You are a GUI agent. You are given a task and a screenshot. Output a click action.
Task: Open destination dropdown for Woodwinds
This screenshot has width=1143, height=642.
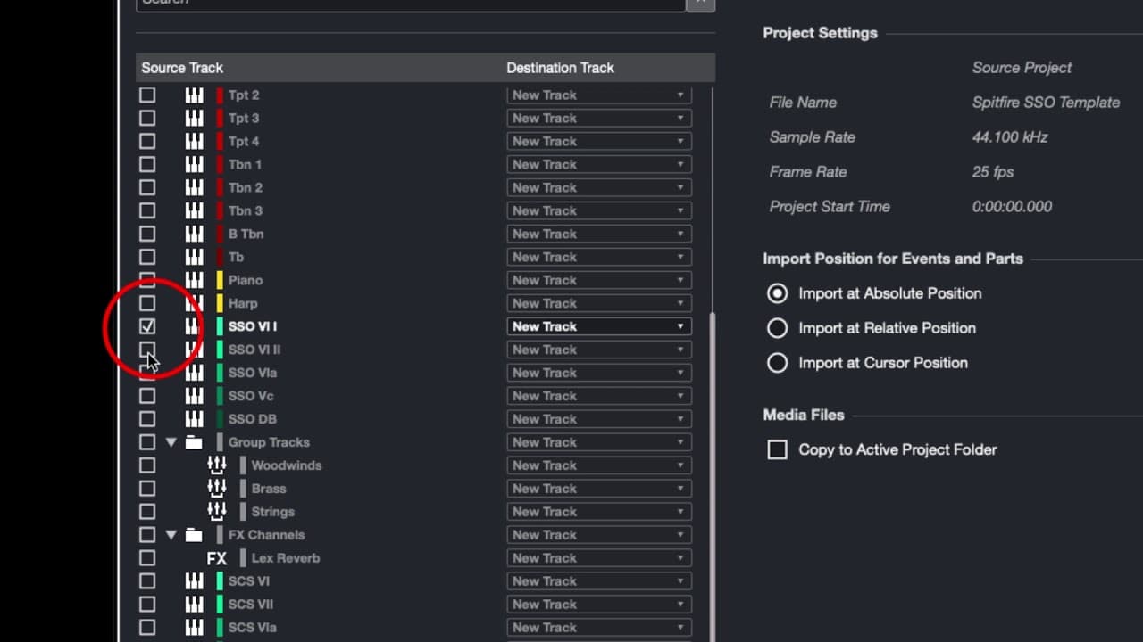[599, 465]
